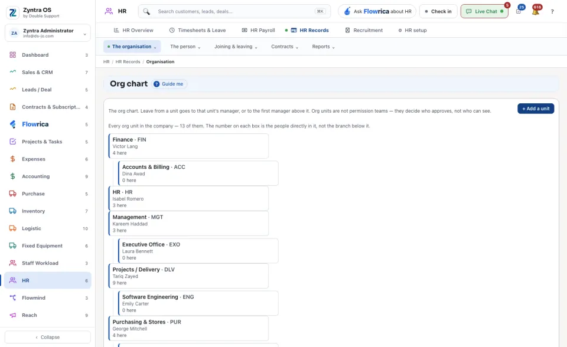The height and width of the screenshot is (347, 567).
Task: Open the Software Engineering · ENG unit
Action: 198,303
